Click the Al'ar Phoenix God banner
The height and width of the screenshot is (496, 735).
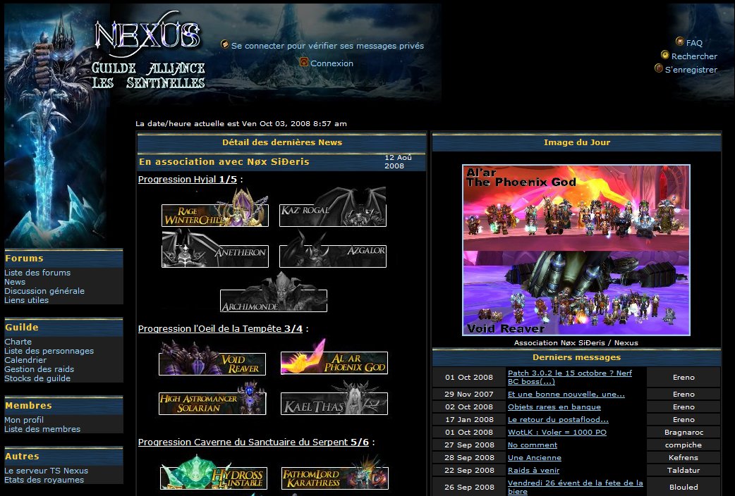click(x=334, y=362)
